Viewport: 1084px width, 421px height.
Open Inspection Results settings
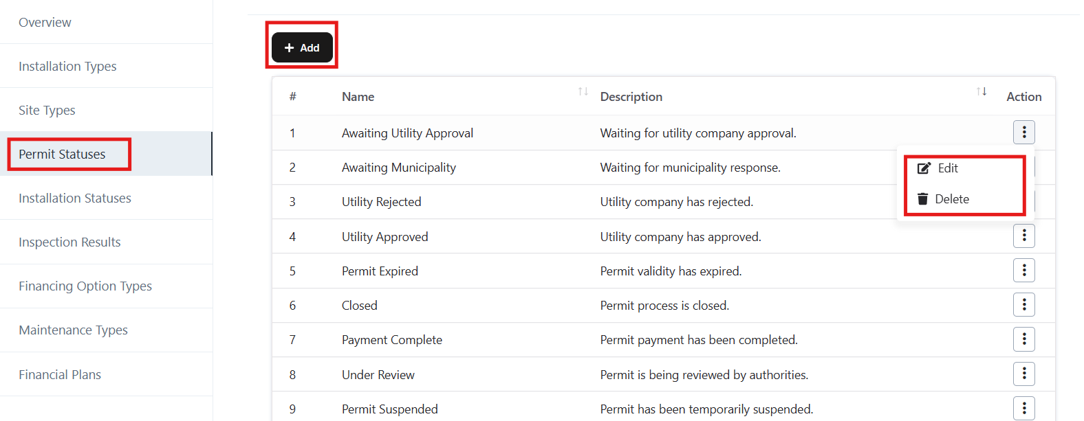pos(69,242)
